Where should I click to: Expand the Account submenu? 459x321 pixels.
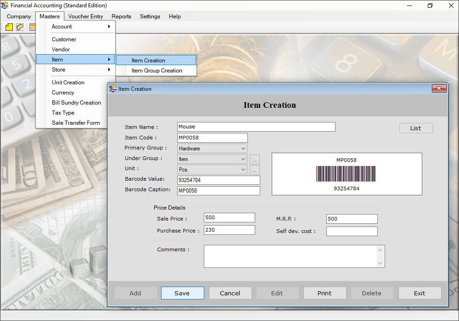coord(76,27)
